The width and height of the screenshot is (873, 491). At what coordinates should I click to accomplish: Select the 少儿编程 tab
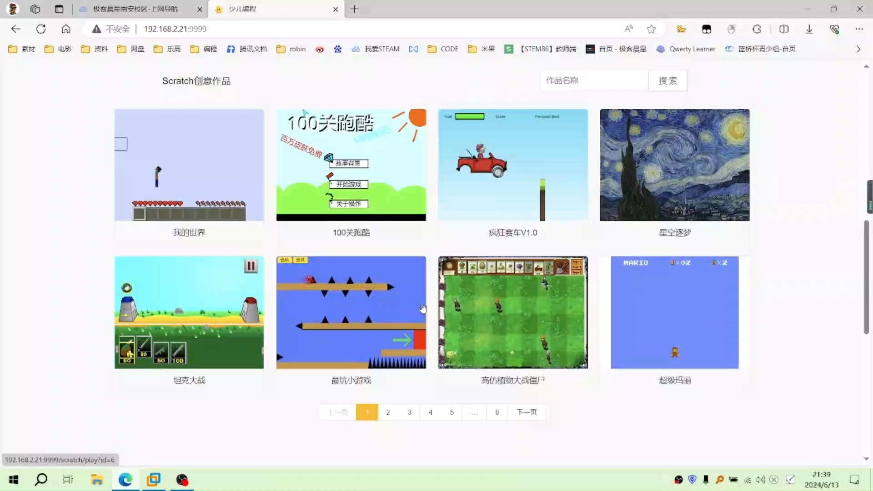click(276, 9)
